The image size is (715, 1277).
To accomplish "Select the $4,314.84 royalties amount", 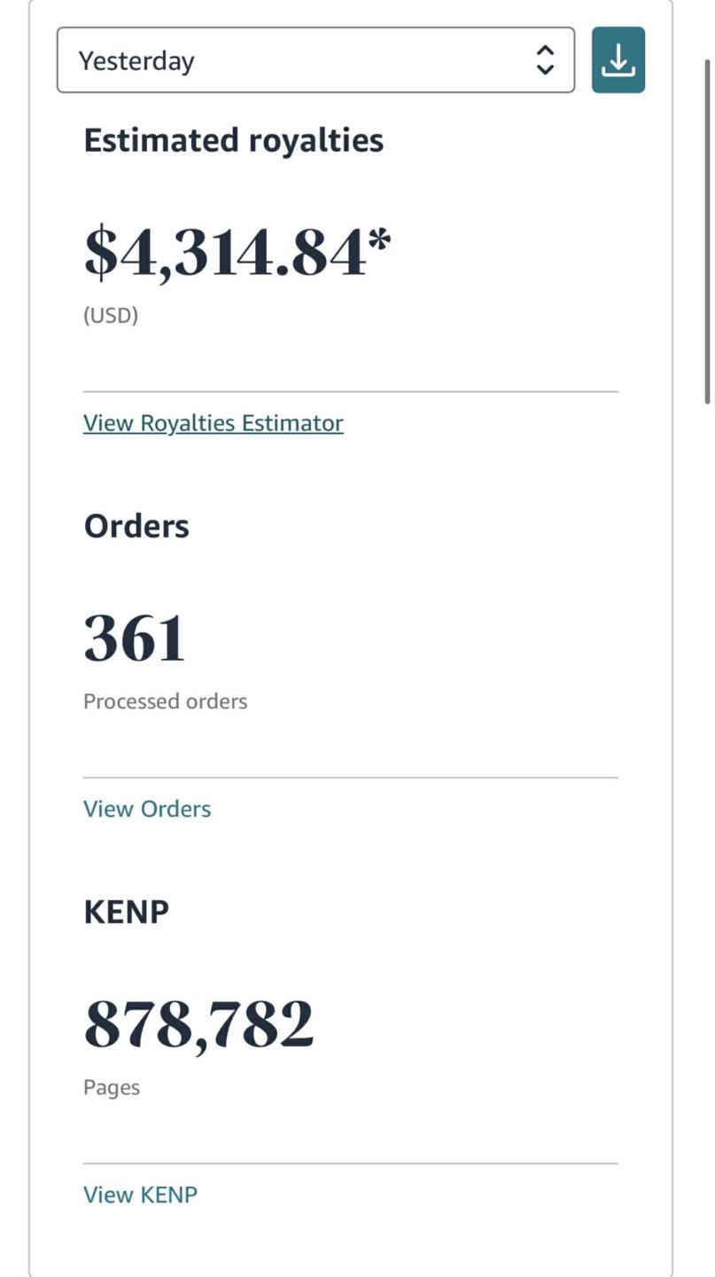I will tap(224, 253).
